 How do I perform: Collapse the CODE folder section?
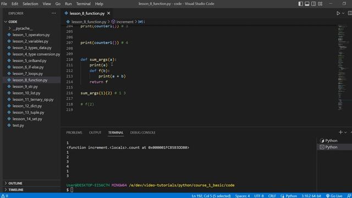point(31,22)
